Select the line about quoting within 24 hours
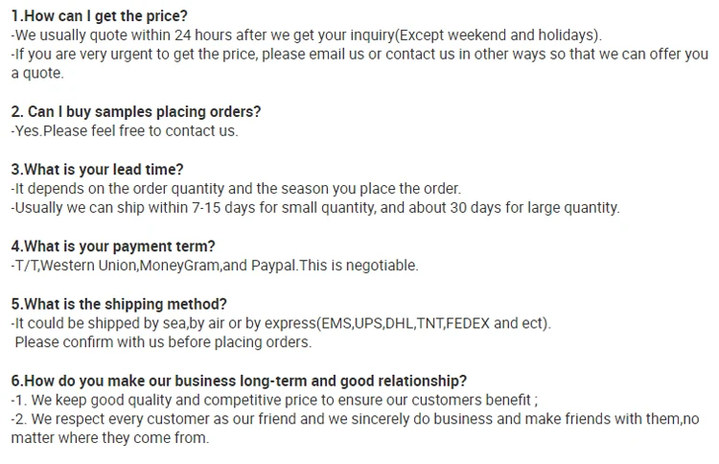Screen dimensions: 719x464 point(307,35)
